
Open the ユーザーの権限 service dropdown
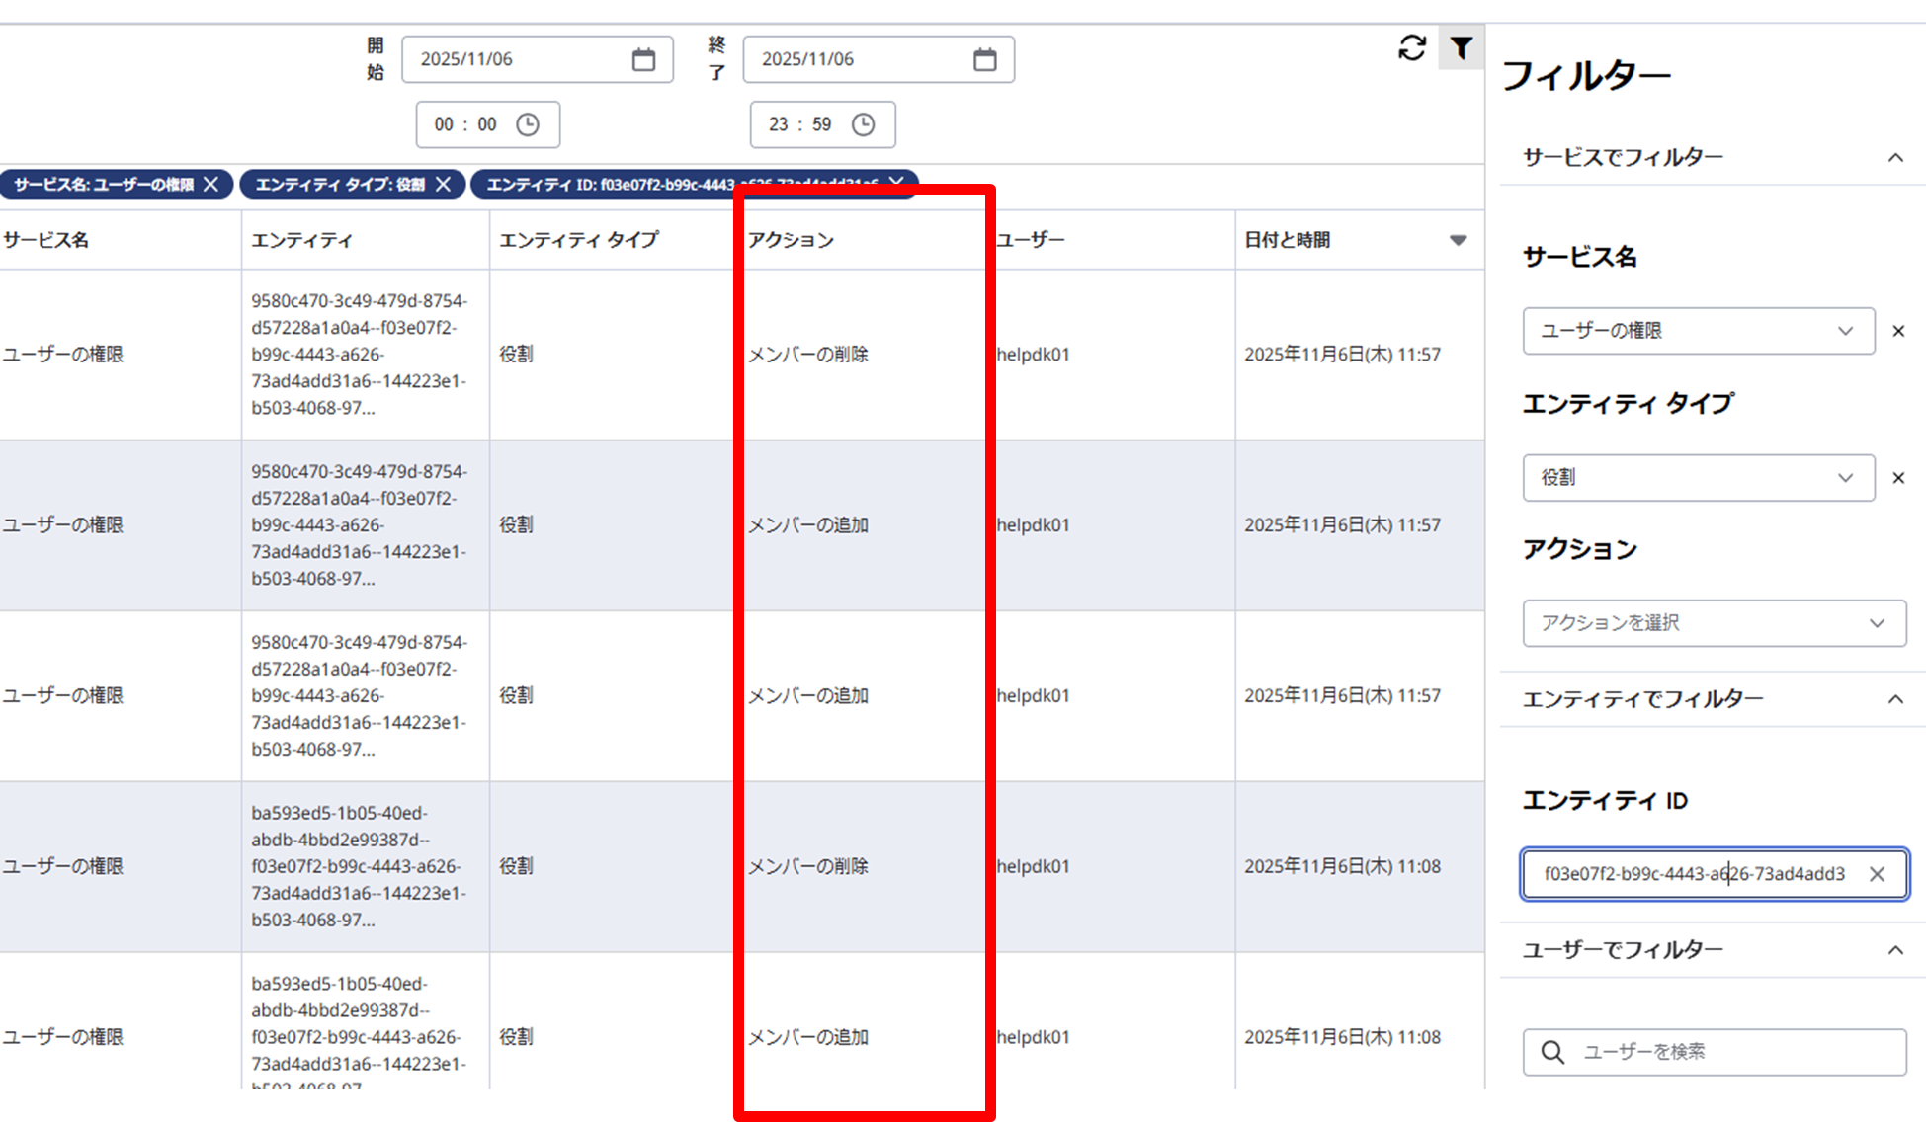(1698, 331)
